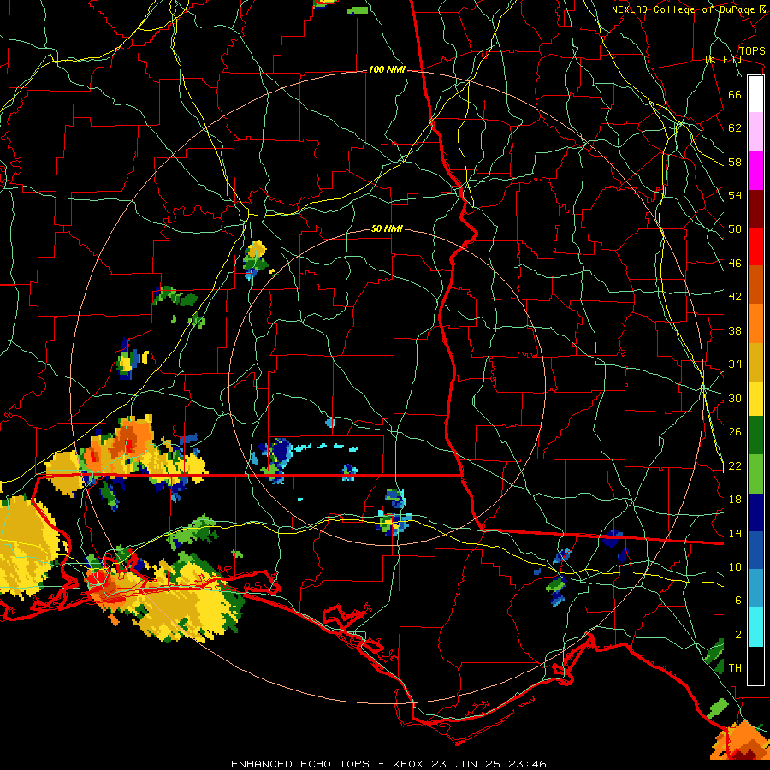
Task: Click the ENHANCED ECHO TOPS KEOX caption
Action: [388, 764]
